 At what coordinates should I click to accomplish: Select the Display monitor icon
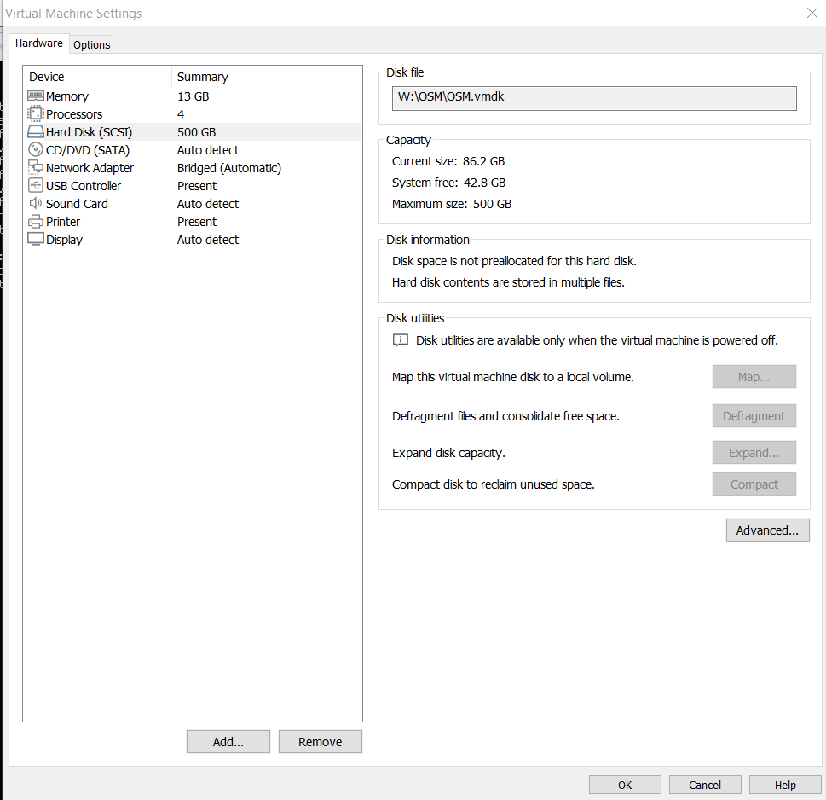pos(35,240)
